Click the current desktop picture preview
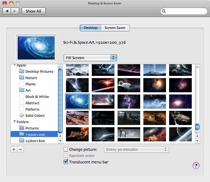Viewport: 210px width, 182px height. [x=36, y=48]
